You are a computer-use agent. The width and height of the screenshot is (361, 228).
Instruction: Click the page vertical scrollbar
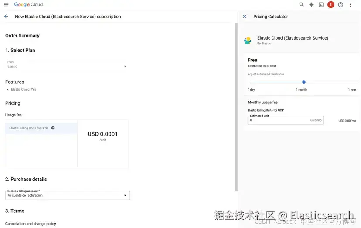coord(236,107)
